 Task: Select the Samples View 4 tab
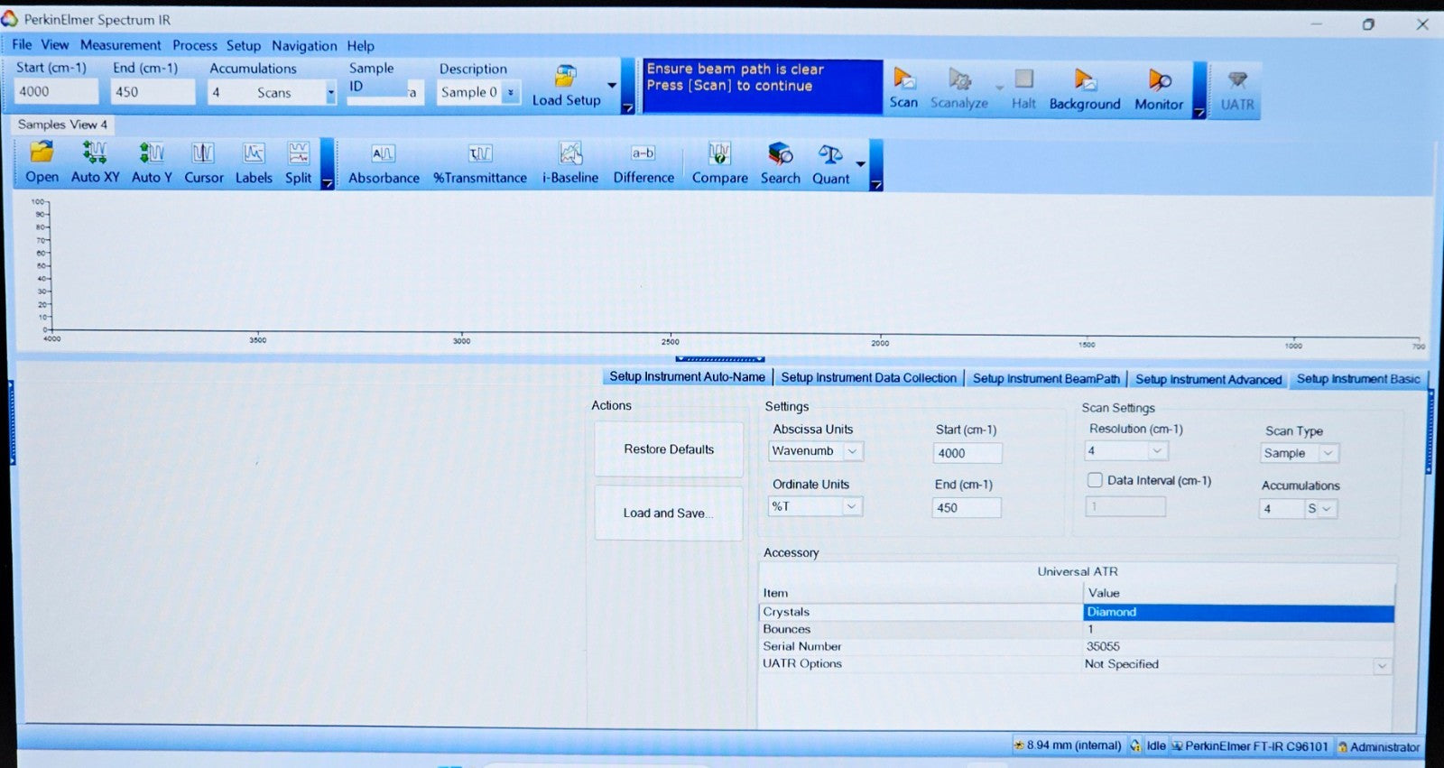click(x=62, y=125)
